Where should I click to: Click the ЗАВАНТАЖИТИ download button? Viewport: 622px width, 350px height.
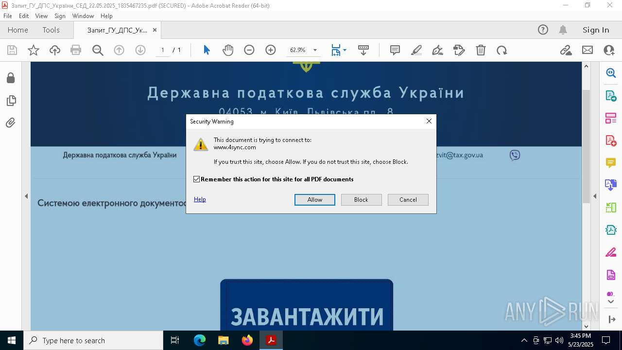(307, 305)
